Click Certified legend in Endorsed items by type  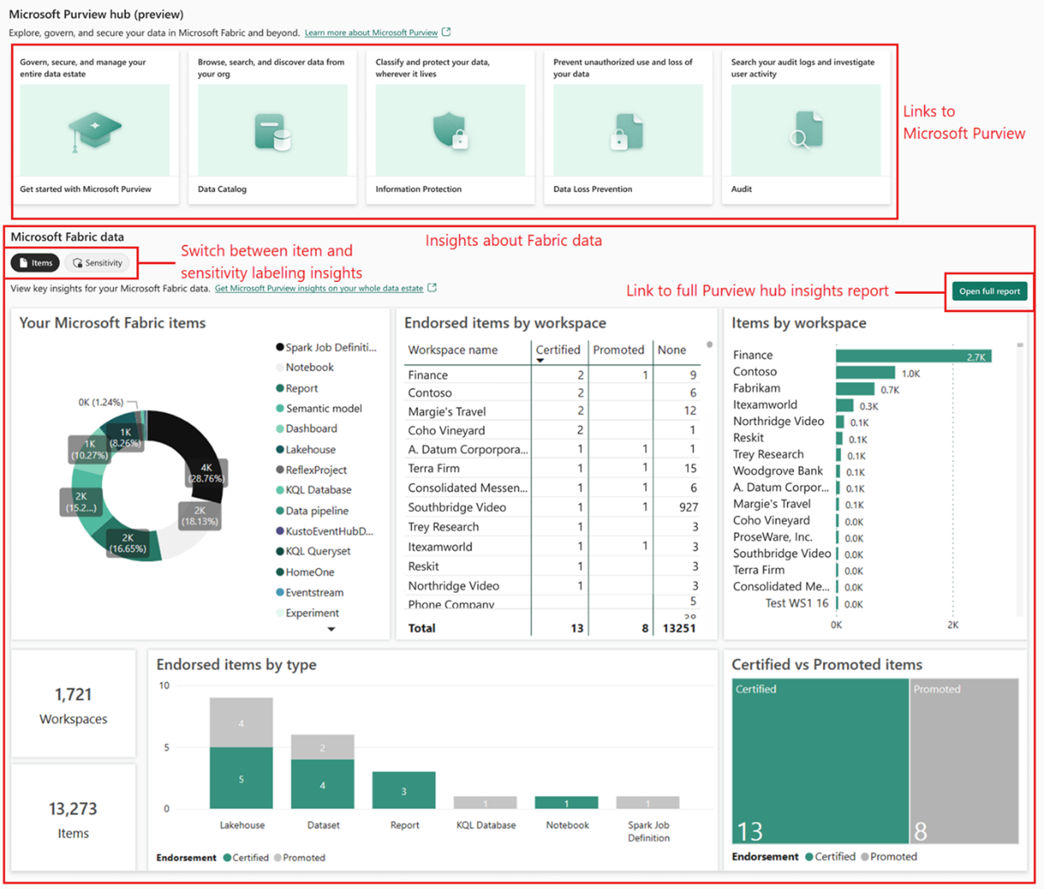[246, 858]
